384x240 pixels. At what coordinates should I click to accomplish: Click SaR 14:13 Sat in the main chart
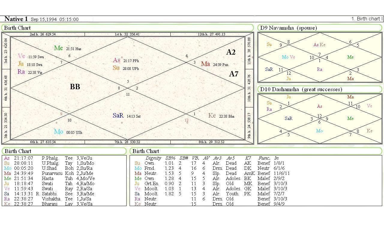(127, 116)
